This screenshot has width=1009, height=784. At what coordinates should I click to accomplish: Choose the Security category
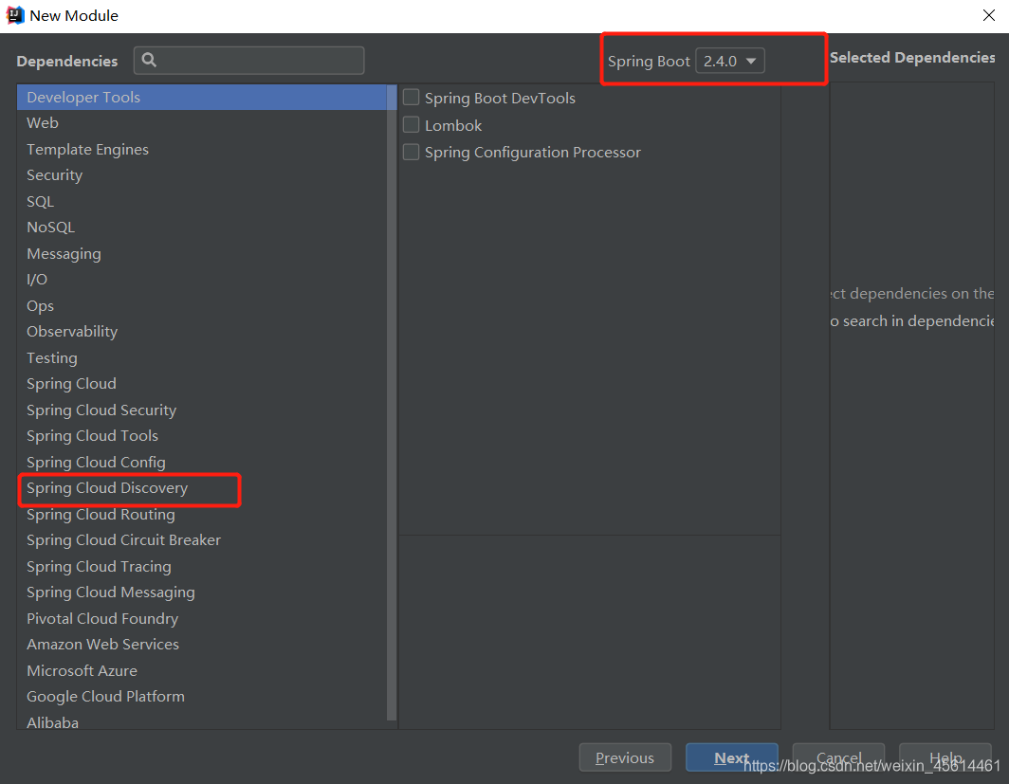coord(202,175)
